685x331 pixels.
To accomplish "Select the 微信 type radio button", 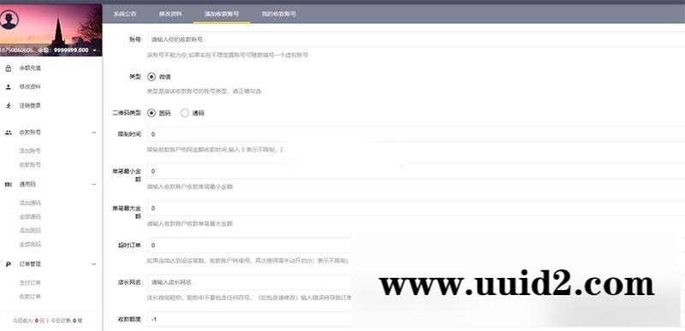I will [x=152, y=76].
